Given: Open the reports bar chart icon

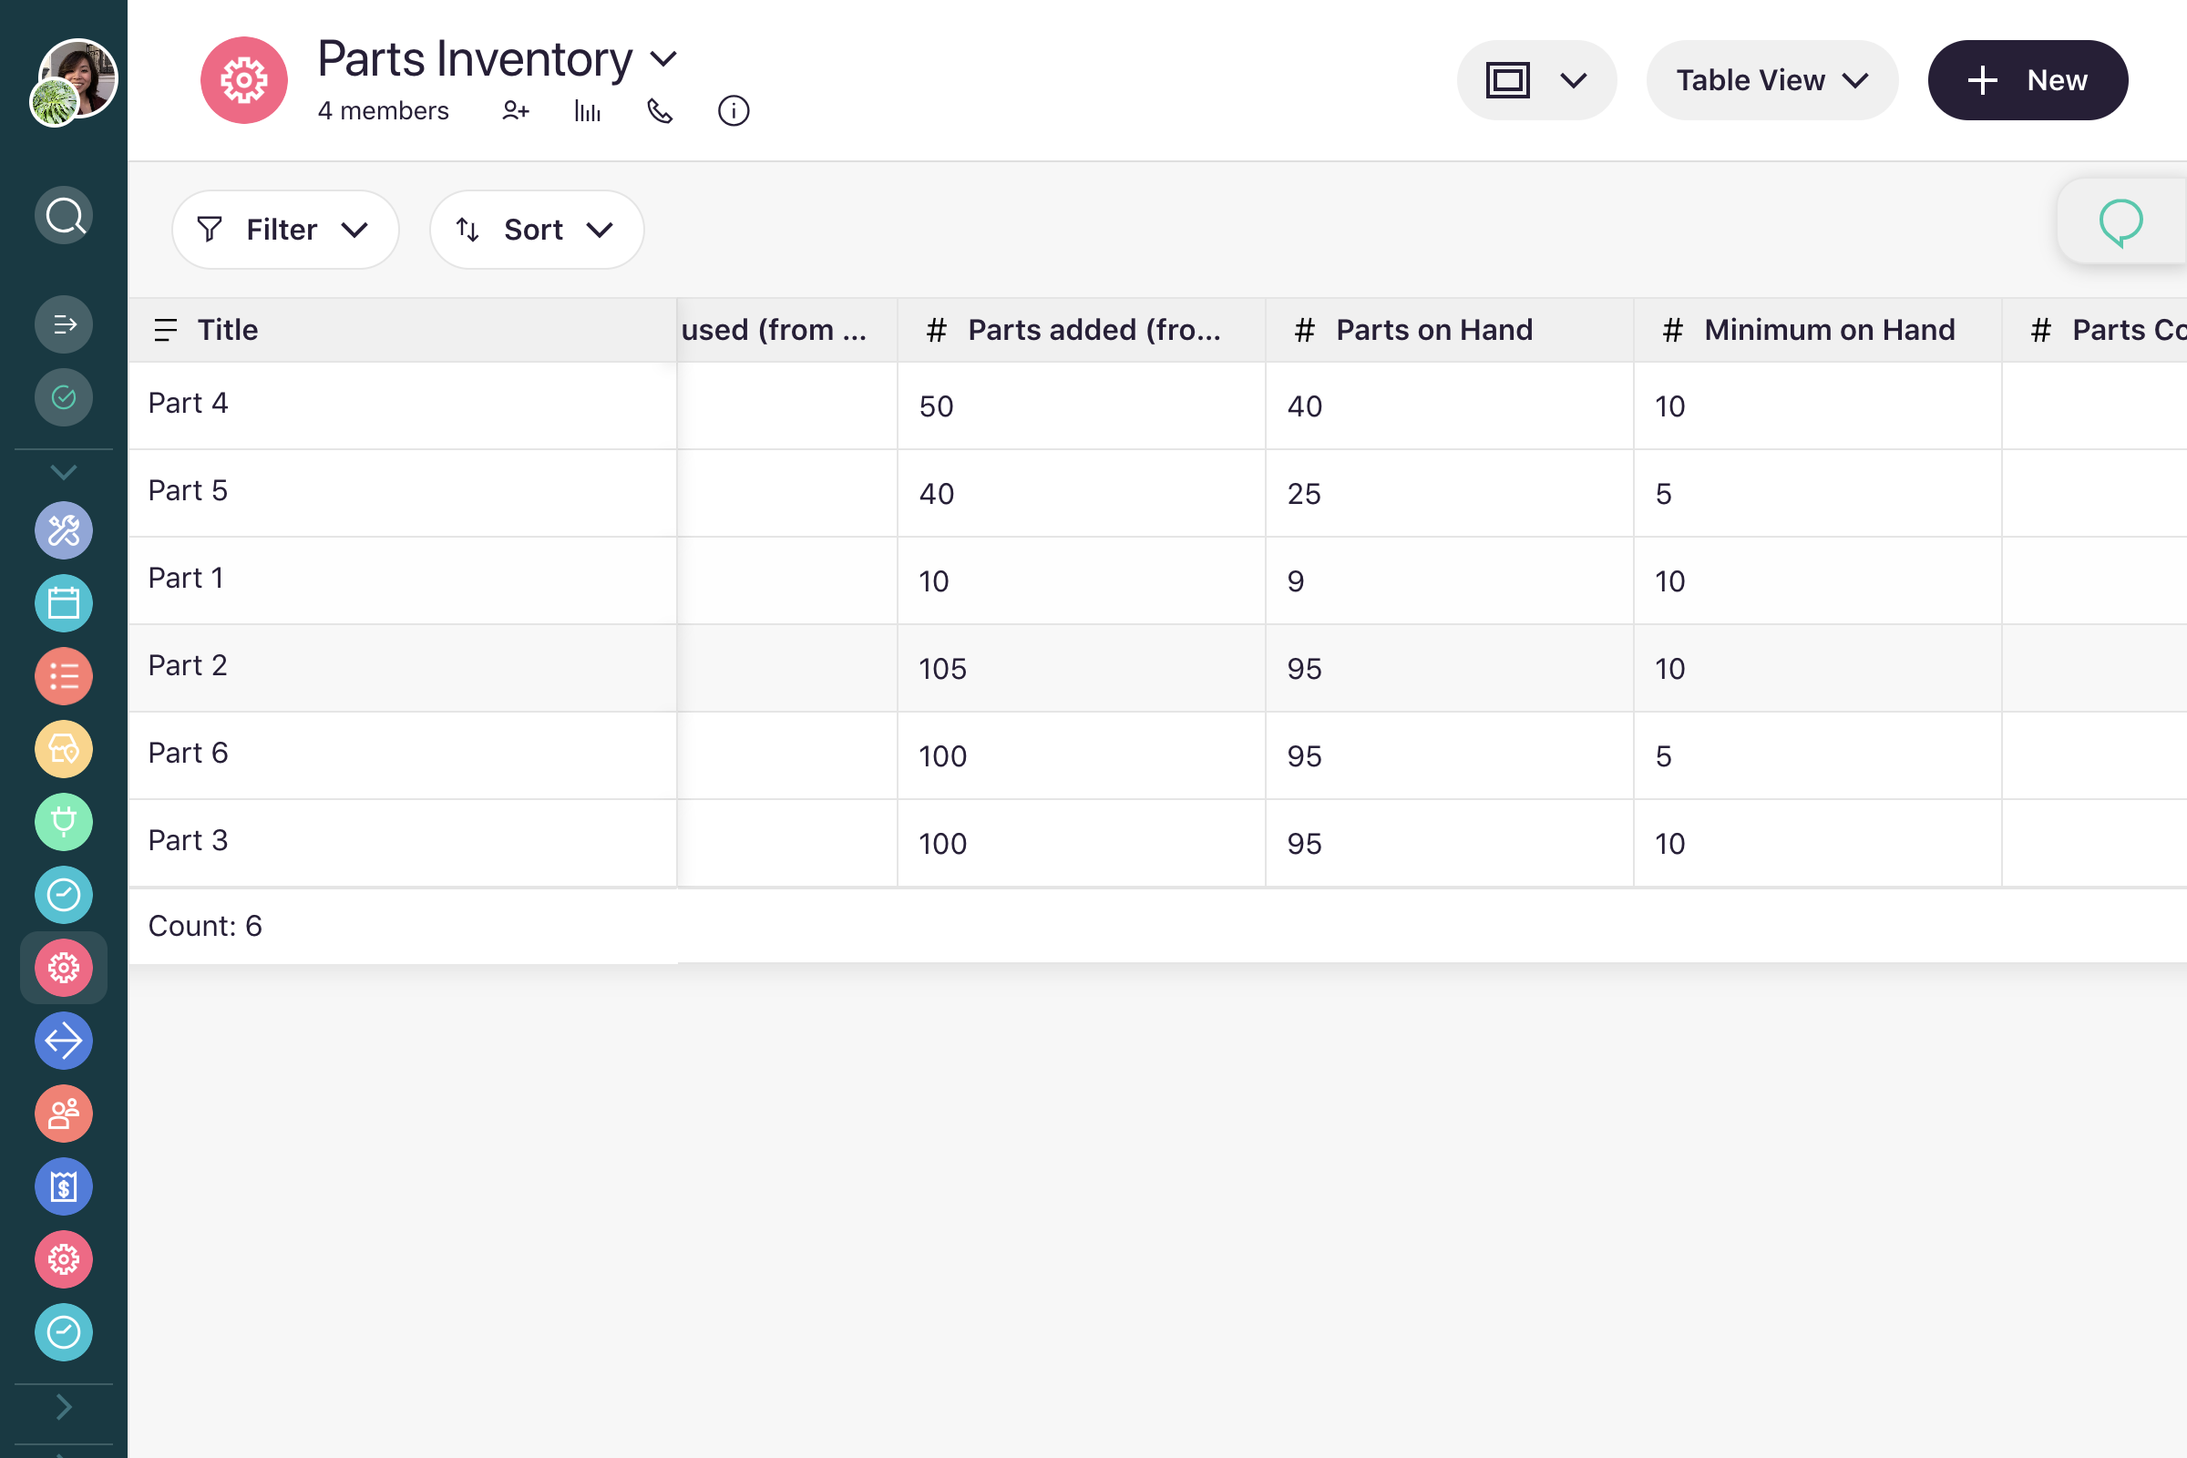Looking at the screenshot, I should coord(588,111).
